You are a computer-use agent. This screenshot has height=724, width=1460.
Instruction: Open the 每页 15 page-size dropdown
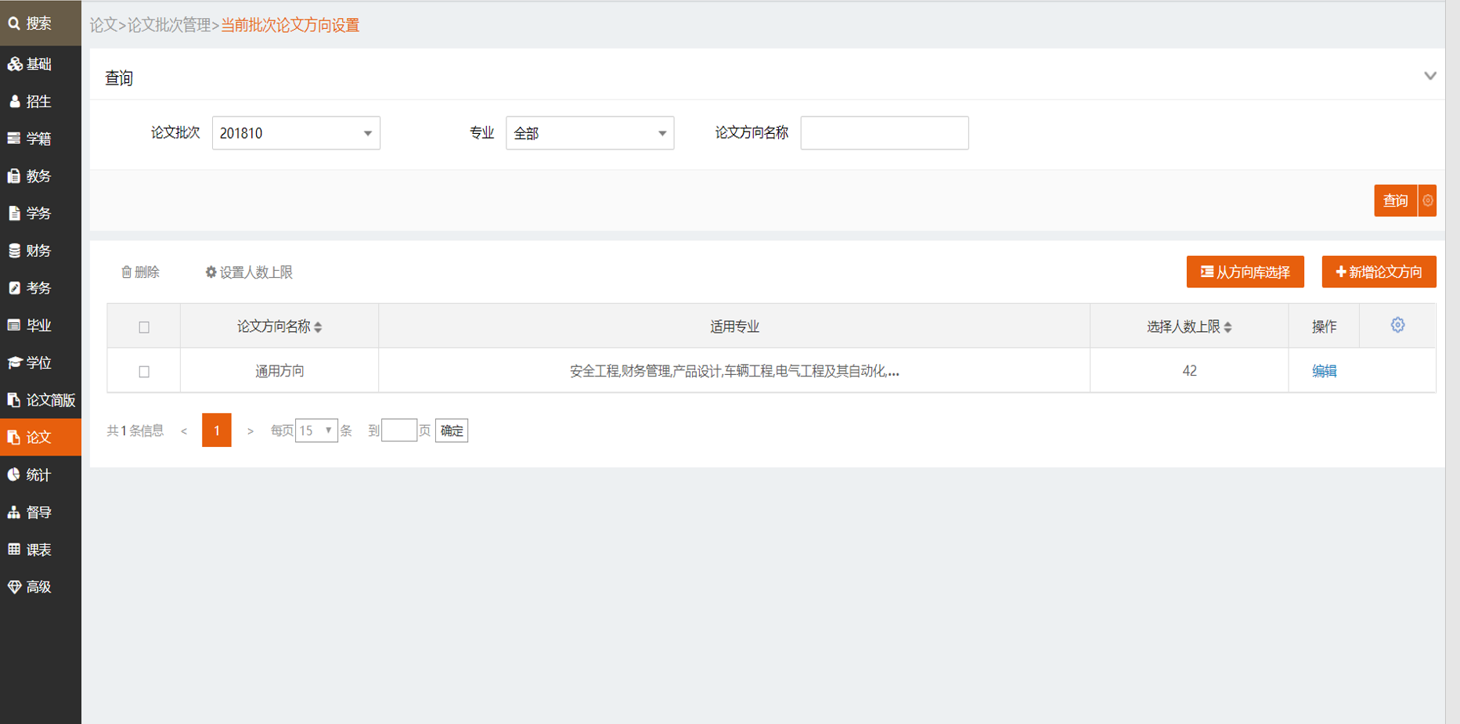click(x=316, y=430)
